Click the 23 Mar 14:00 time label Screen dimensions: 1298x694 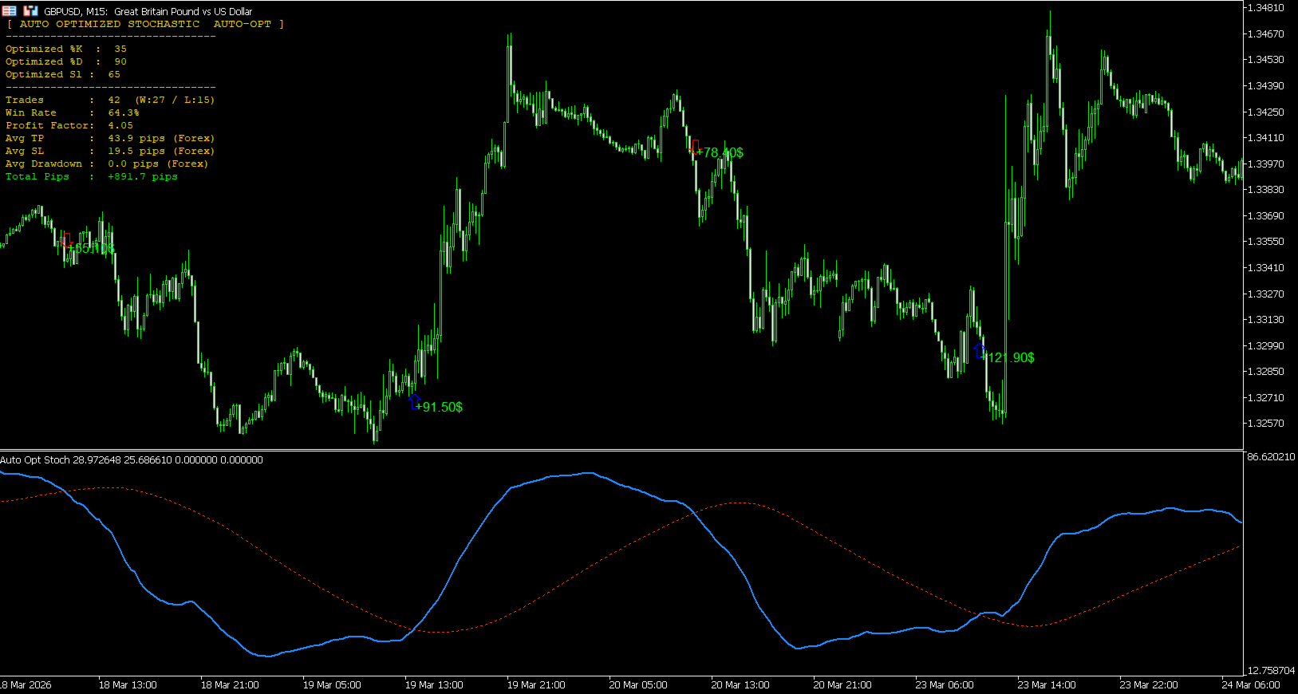click(x=1047, y=684)
